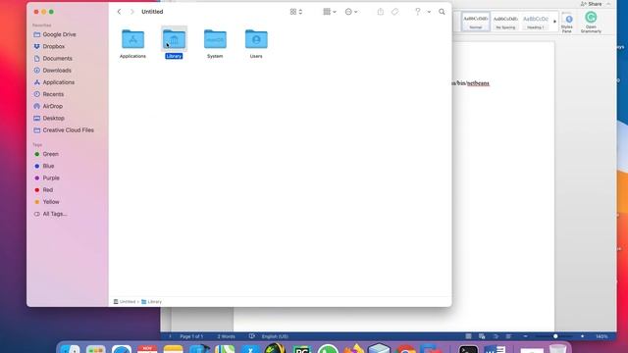Select Applications in the Finder sidebar
The height and width of the screenshot is (353, 628).
tap(59, 82)
